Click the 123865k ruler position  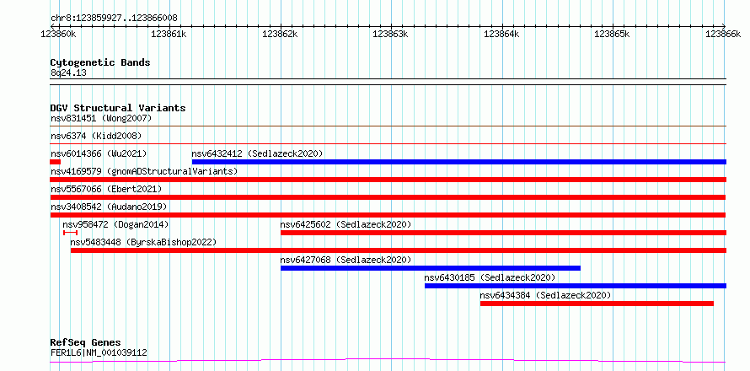click(x=613, y=34)
